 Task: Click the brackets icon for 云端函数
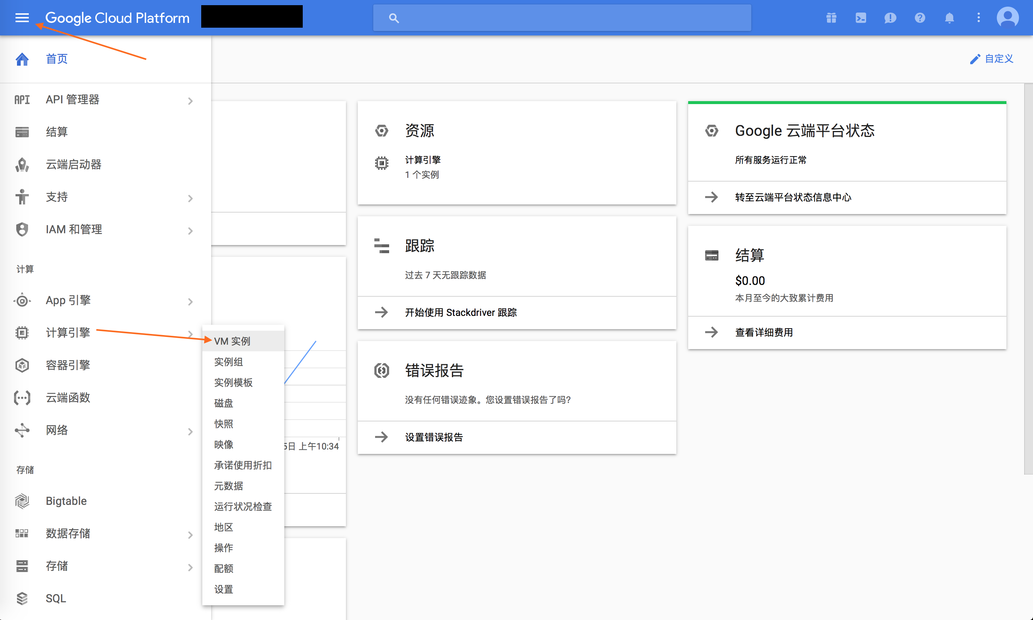[22, 398]
